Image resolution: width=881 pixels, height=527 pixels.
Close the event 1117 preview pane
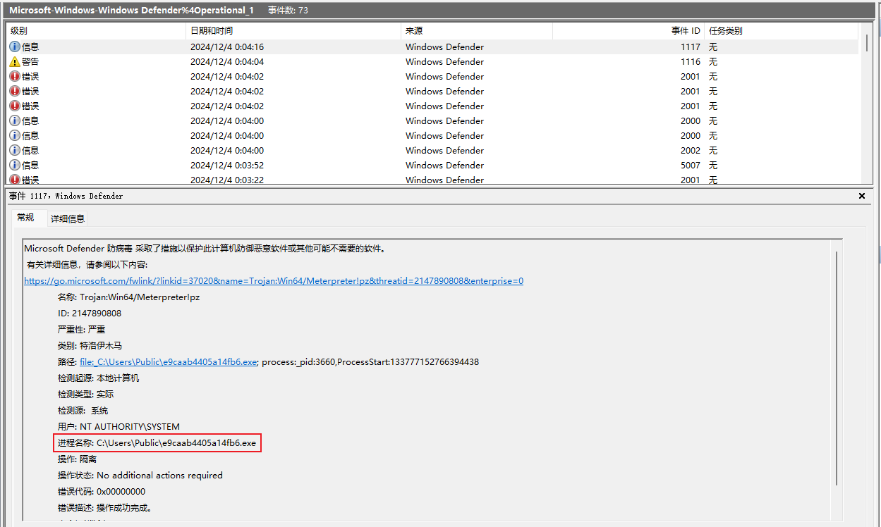(x=862, y=196)
